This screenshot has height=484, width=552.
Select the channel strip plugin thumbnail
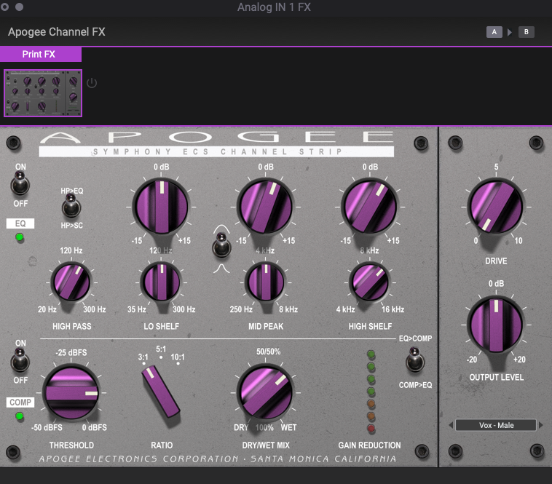click(x=43, y=93)
